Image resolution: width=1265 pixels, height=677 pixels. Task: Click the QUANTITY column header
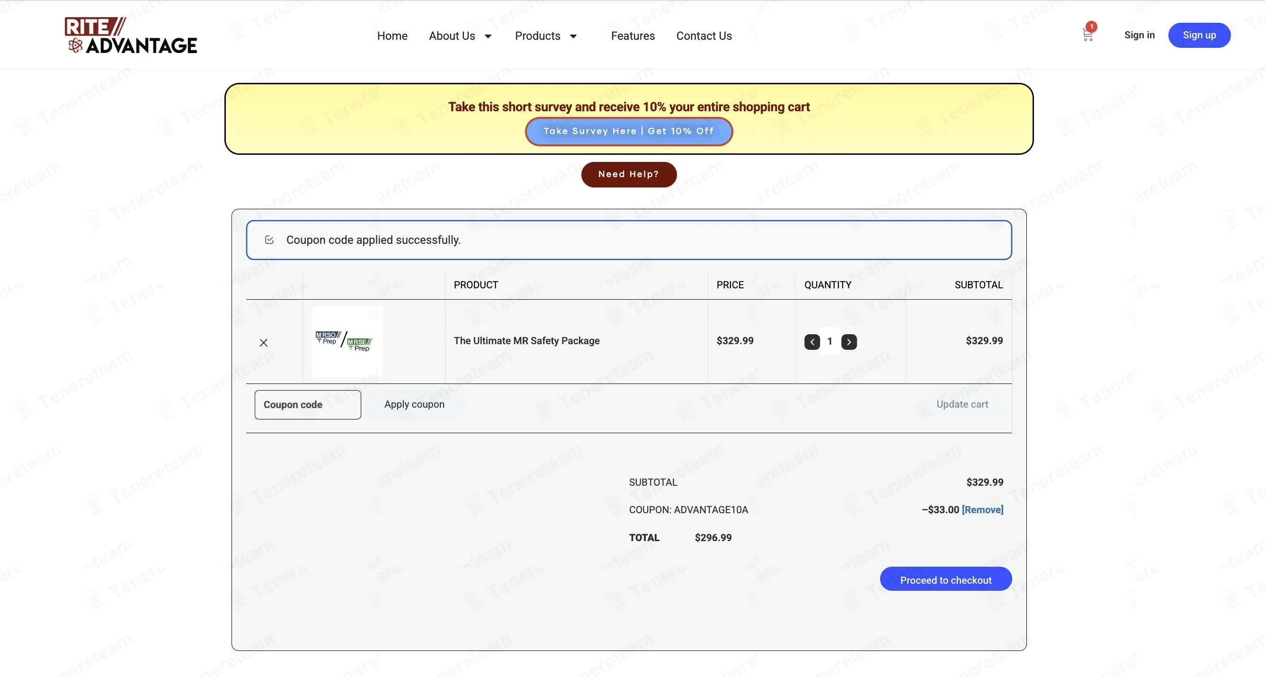(828, 285)
